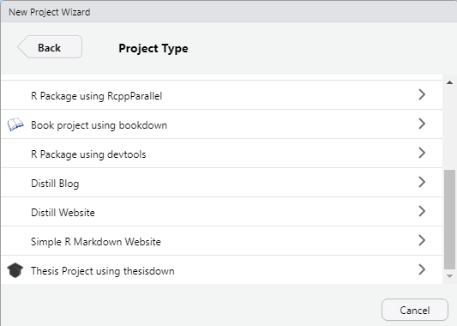457x326 pixels.
Task: Click chevron next to R Package using devtools
Action: (x=422, y=153)
